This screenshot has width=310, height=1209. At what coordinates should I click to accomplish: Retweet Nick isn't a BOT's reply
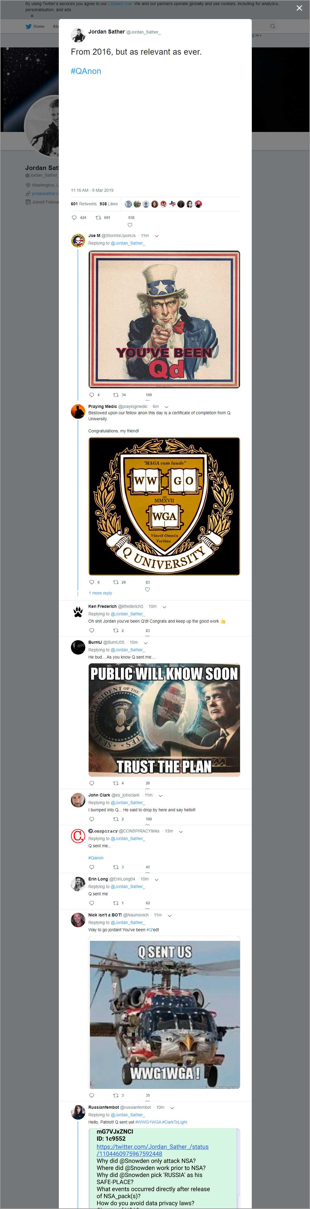pyautogui.click(x=115, y=1095)
